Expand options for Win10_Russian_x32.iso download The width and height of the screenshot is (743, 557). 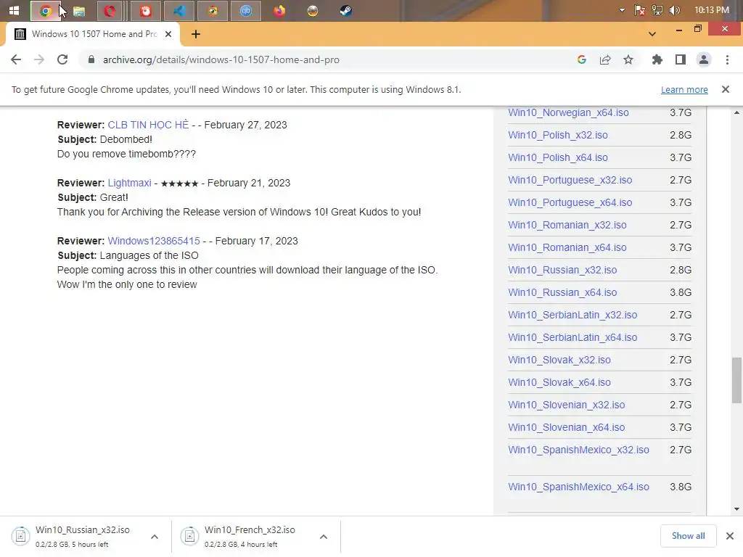(155, 537)
